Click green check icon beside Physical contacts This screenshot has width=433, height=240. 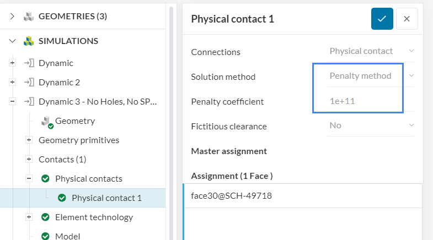45,178
